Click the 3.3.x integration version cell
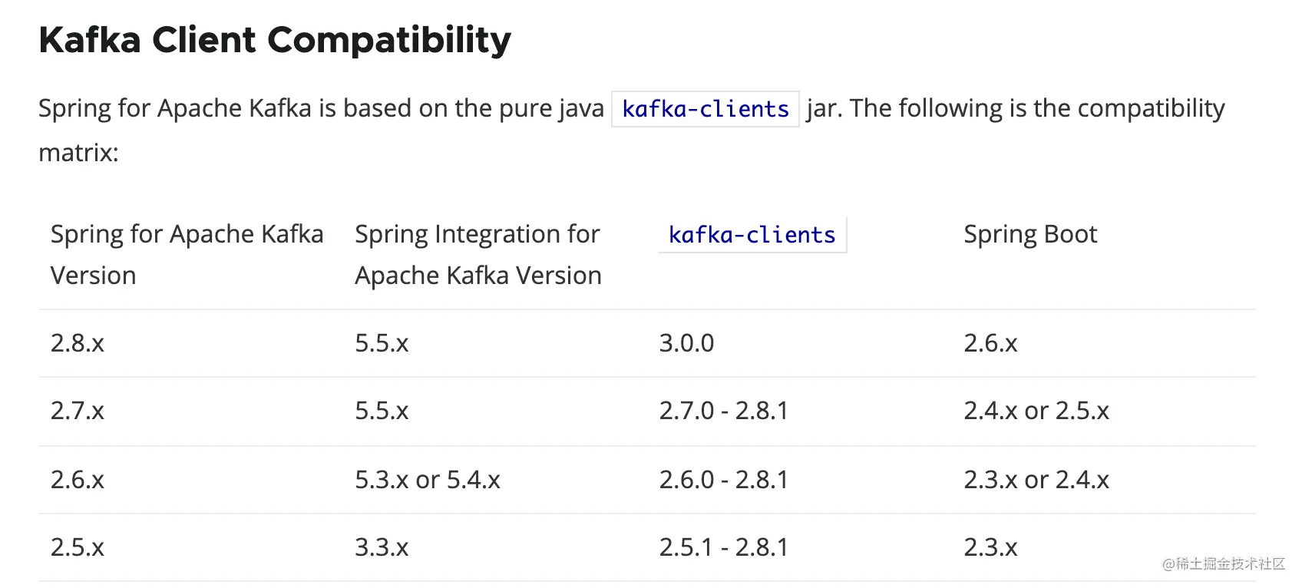Screen dimensions: 1302x588 pos(382,547)
